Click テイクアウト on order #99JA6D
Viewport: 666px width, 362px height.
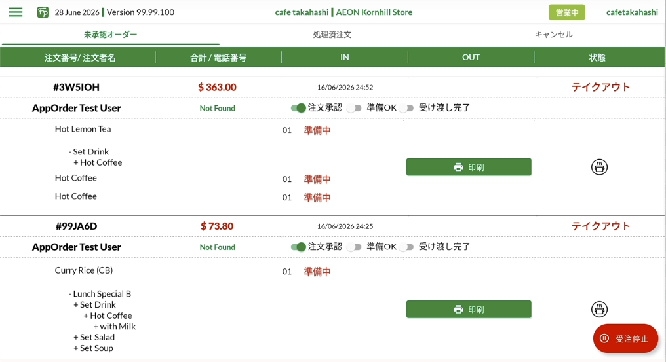(600, 226)
